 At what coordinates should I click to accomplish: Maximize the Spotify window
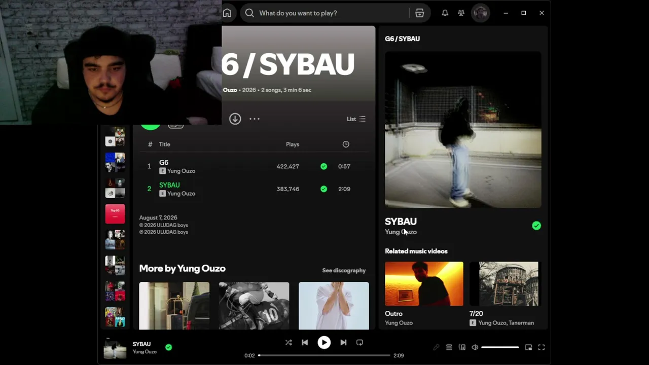(x=524, y=13)
